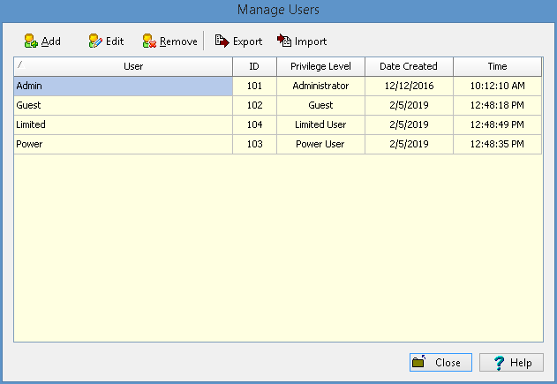Select the Limited user name cell
Screen dimensions: 557x384
(x=124, y=124)
